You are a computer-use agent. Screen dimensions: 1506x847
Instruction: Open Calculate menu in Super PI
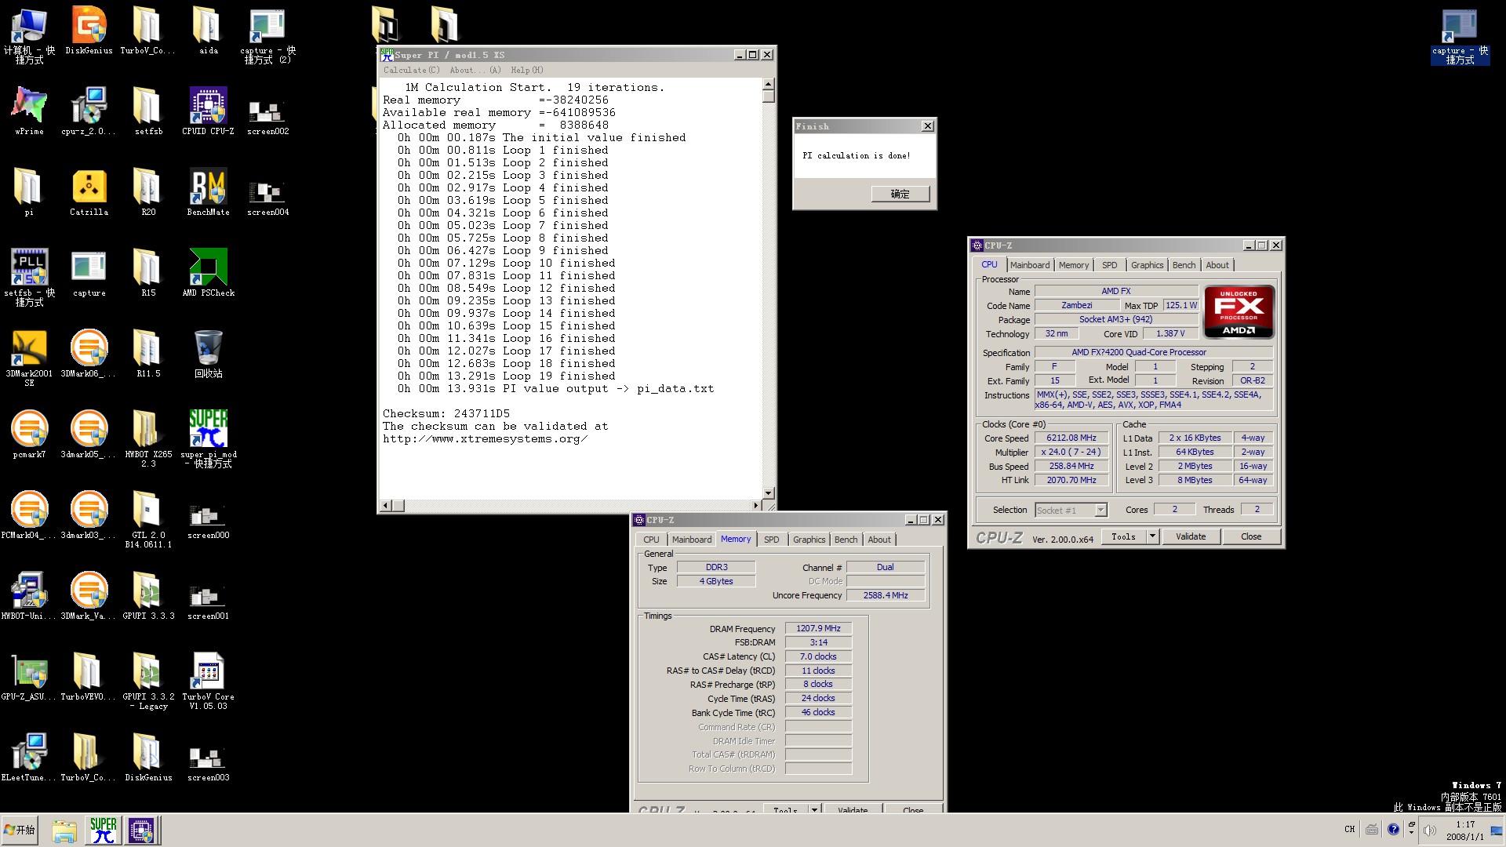coord(411,70)
